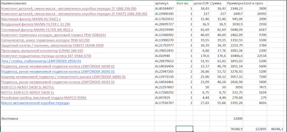Select article cell AL17916787

tap(165, 103)
